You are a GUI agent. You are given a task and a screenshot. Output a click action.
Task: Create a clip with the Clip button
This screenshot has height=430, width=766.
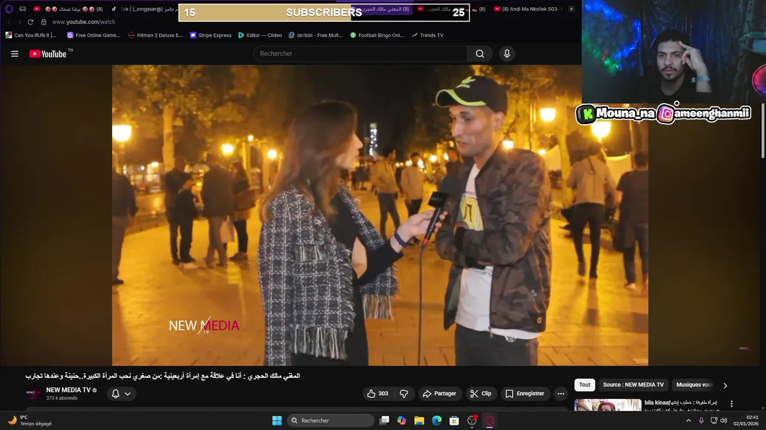[x=481, y=394]
